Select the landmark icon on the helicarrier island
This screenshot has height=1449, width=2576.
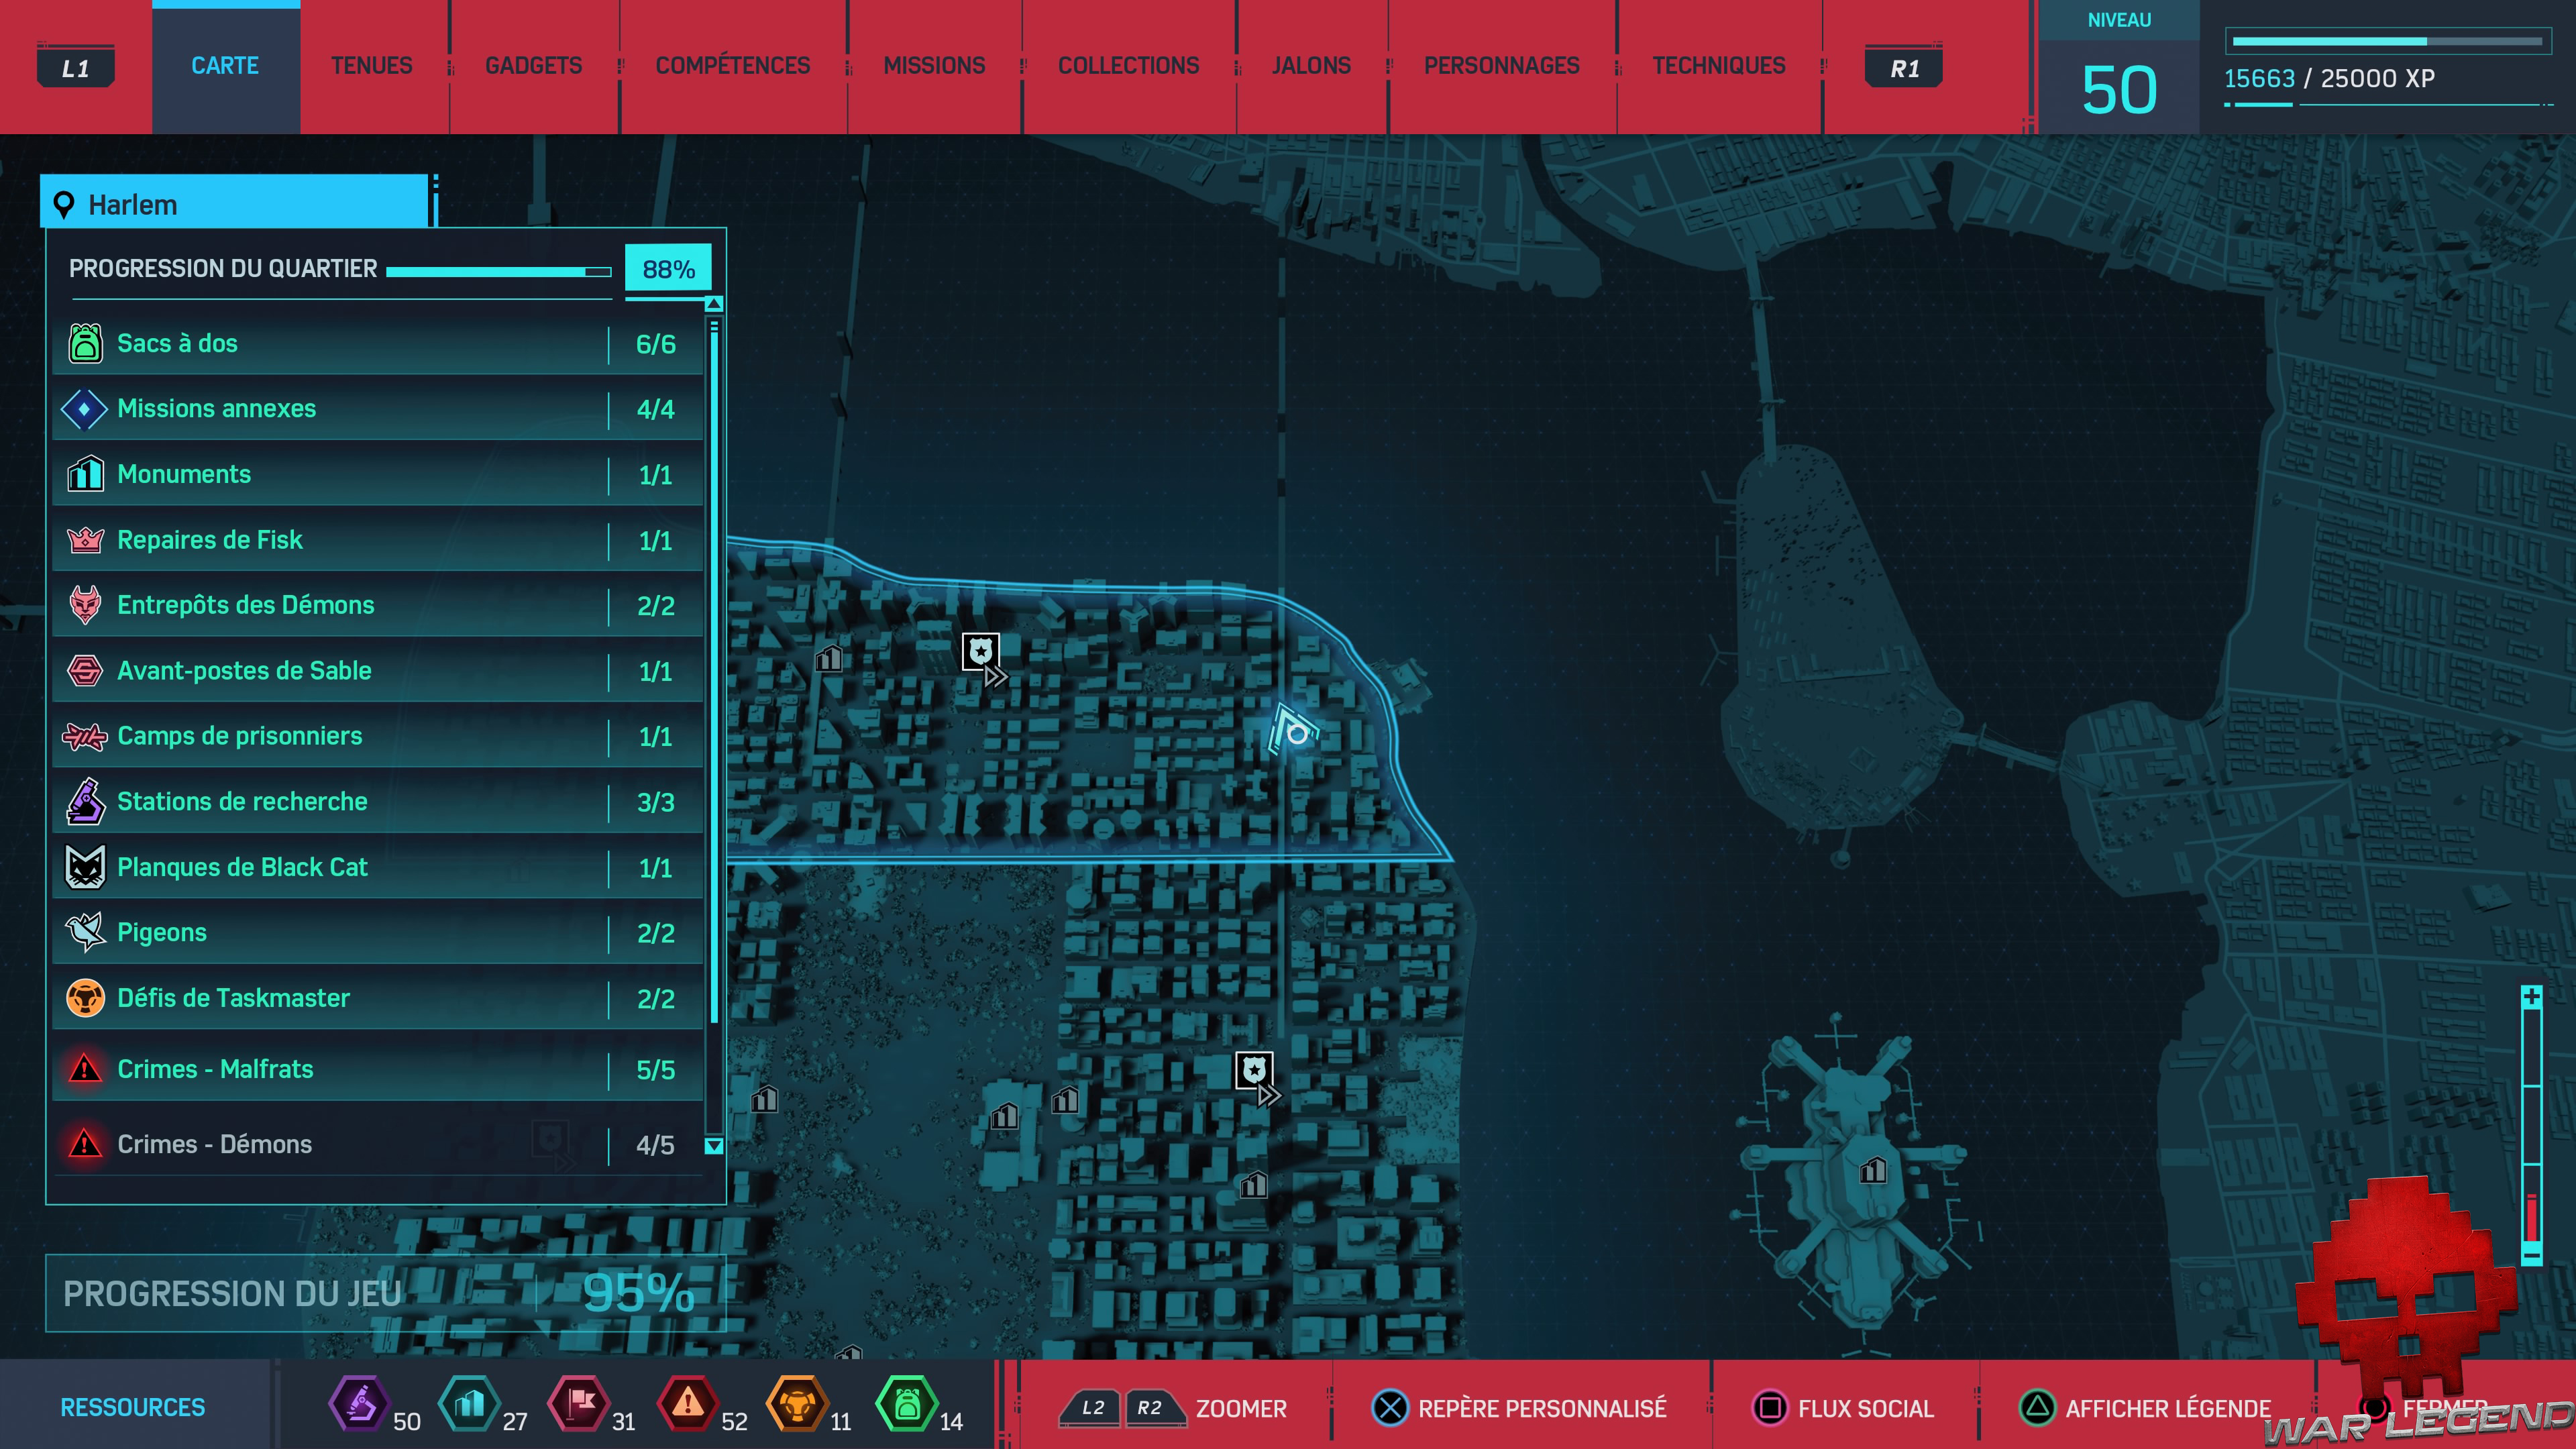[x=1873, y=1169]
